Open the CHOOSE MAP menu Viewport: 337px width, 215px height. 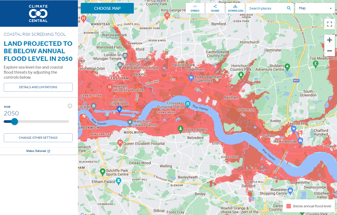107,8
